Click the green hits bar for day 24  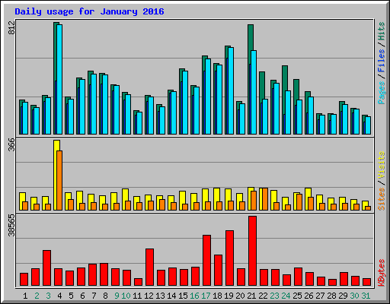click(285, 78)
